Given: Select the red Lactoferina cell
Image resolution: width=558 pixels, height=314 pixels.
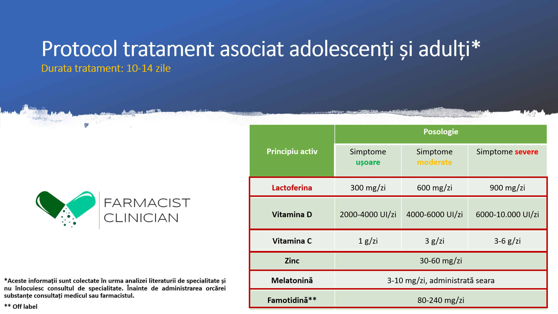Looking at the screenshot, I should click(292, 188).
